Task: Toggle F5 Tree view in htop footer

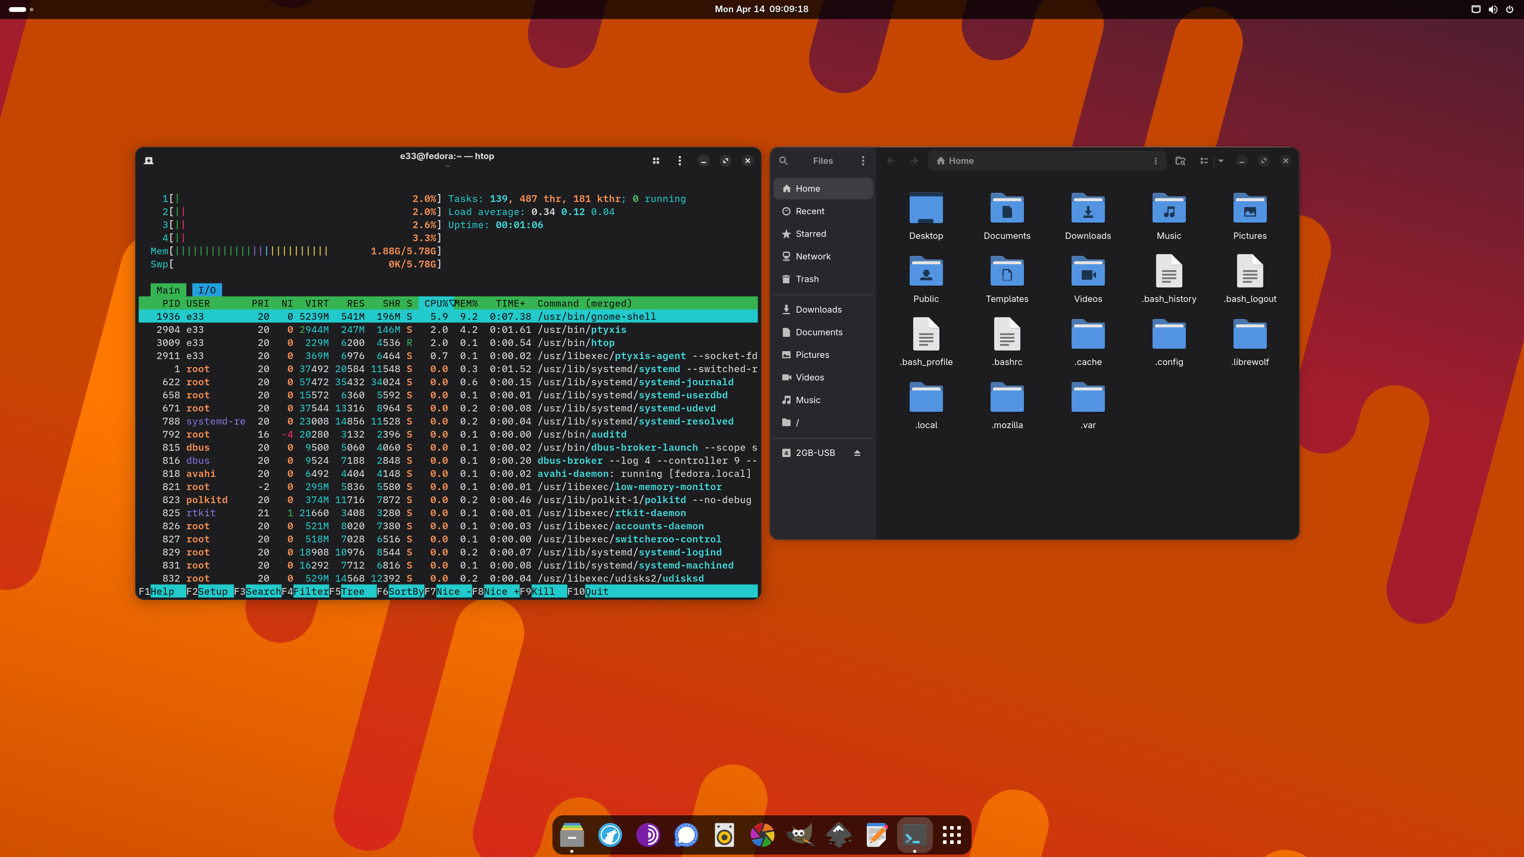Action: [x=352, y=592]
